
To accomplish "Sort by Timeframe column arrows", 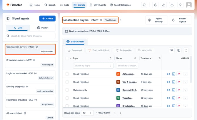I will point(160,58).
